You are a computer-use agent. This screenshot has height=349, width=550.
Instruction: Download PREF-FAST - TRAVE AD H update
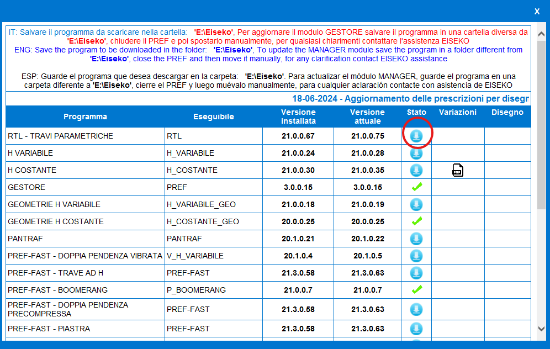[416, 273]
